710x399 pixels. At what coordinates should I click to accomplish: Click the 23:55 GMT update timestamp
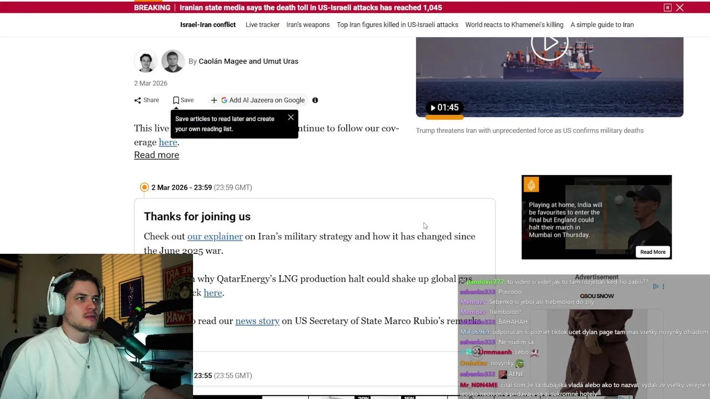pos(223,376)
